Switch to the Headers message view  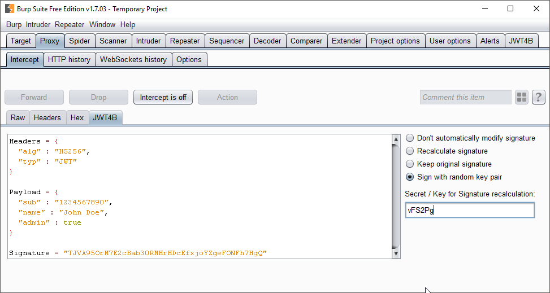[x=47, y=117]
